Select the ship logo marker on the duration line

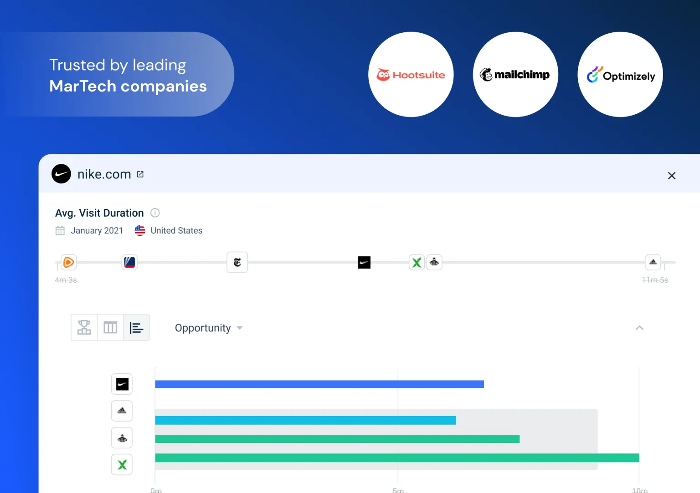pos(434,262)
